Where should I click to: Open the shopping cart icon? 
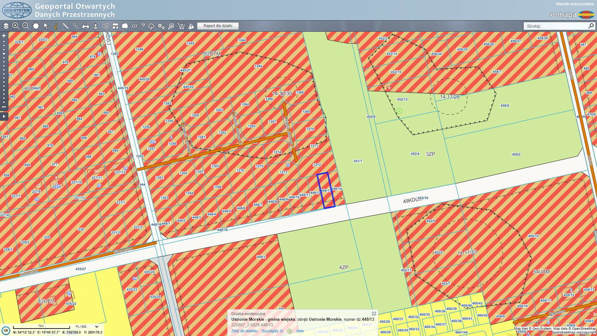[x=181, y=26]
